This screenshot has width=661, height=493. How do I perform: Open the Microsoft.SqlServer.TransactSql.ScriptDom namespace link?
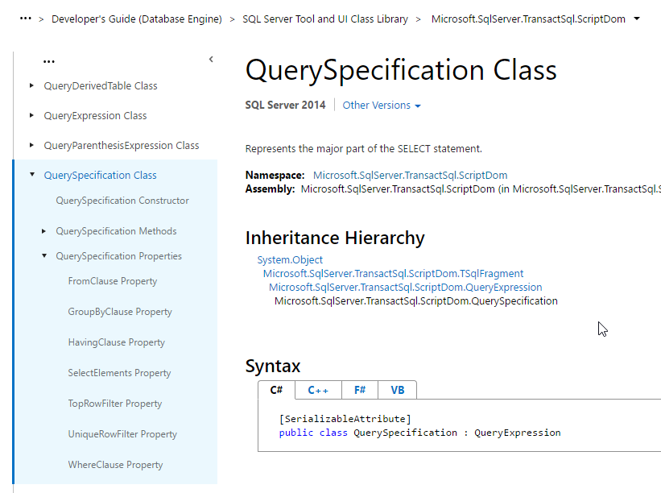click(410, 175)
